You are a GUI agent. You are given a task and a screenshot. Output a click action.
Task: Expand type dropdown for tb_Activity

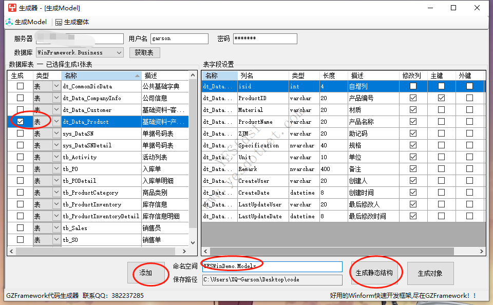pyautogui.click(x=56, y=157)
